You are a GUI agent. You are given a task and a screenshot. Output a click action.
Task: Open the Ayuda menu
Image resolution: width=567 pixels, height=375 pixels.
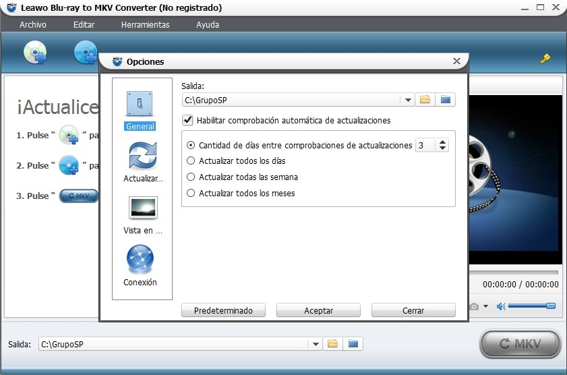[208, 24]
